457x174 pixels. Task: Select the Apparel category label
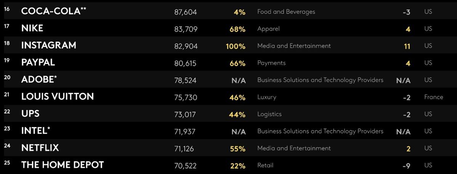click(268, 29)
